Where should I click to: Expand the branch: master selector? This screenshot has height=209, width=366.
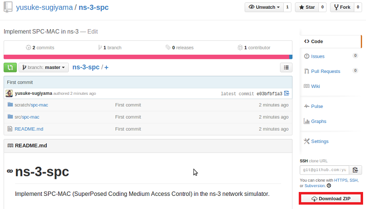(44, 68)
